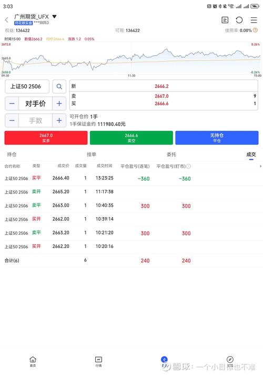Tap the table scroll-right arrow

coord(260,166)
